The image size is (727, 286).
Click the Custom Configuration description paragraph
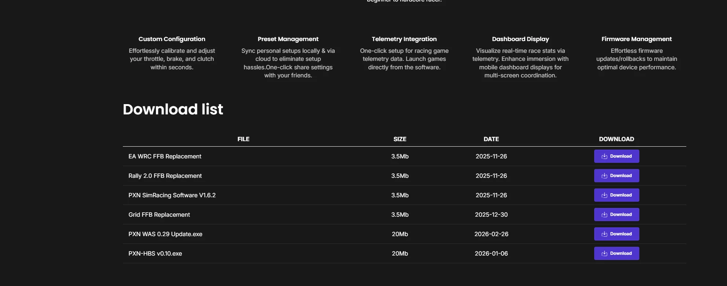pyautogui.click(x=172, y=59)
